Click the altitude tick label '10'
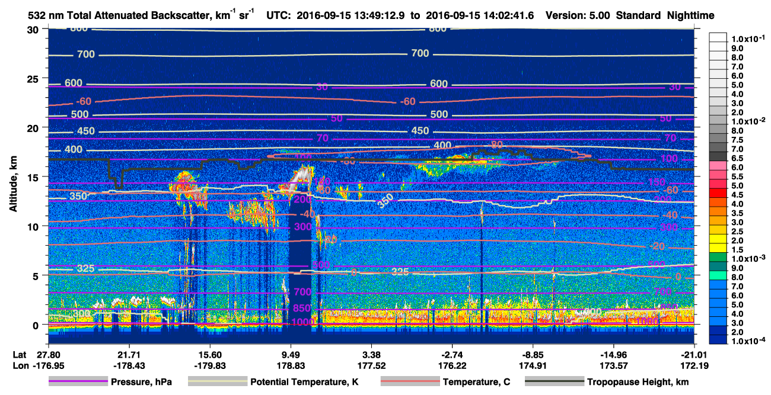 click(x=34, y=226)
